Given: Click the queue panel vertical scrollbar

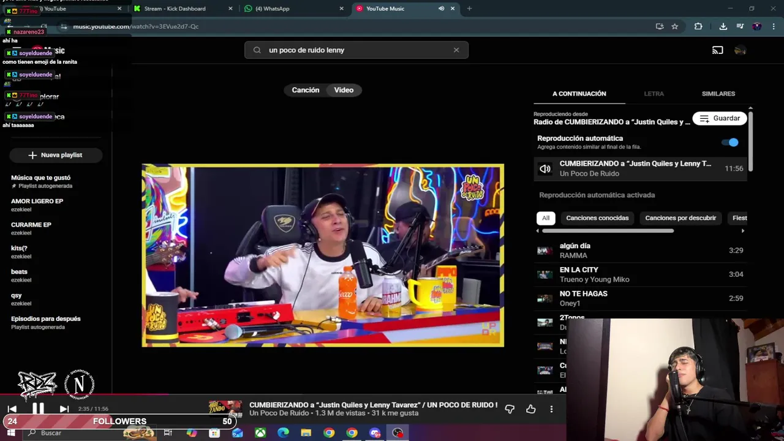Looking at the screenshot, I should click(750, 141).
